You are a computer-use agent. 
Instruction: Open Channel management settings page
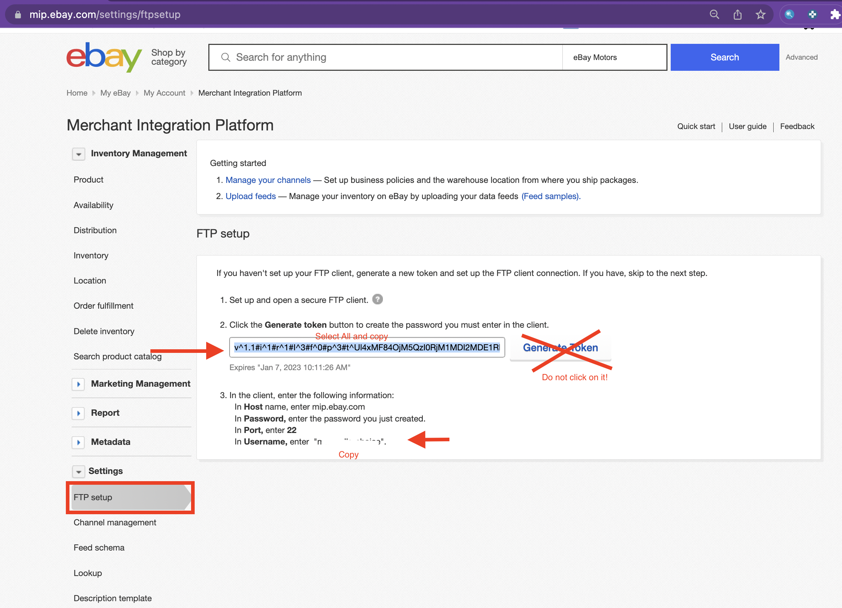[115, 522]
